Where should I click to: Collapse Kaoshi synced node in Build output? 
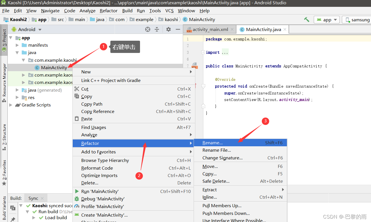pos(21,205)
